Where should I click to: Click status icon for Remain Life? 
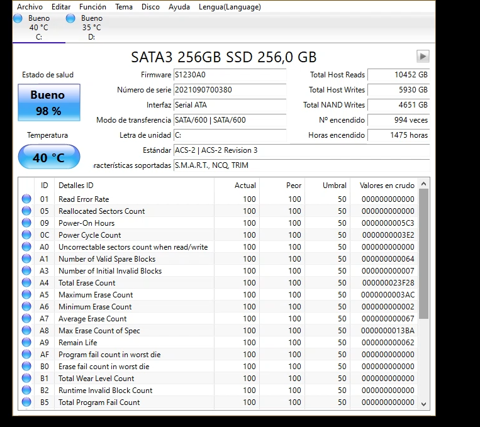coord(26,343)
